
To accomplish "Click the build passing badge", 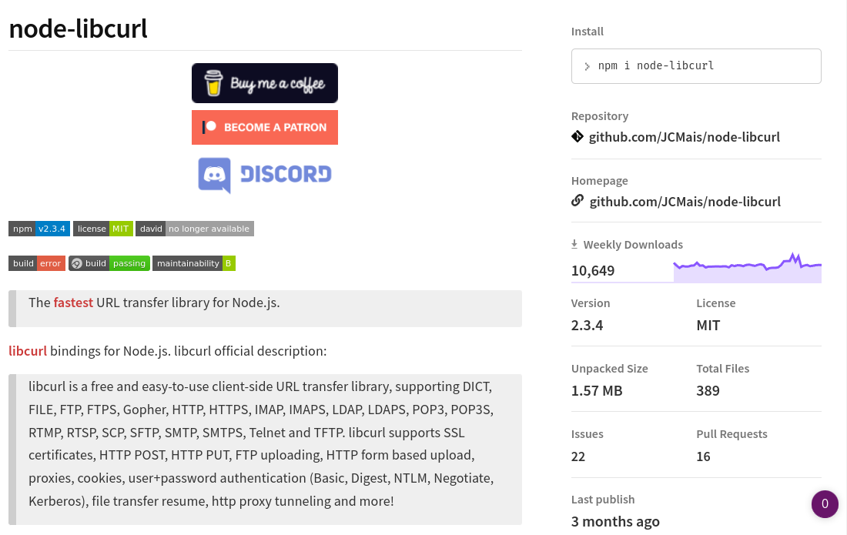I will tap(109, 263).
